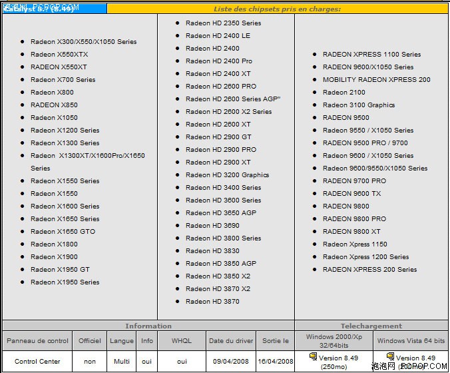Image resolution: width=450 pixels, height=373 pixels.
Task: Select Radeon X1650 GTO entry
Action: 63,231
